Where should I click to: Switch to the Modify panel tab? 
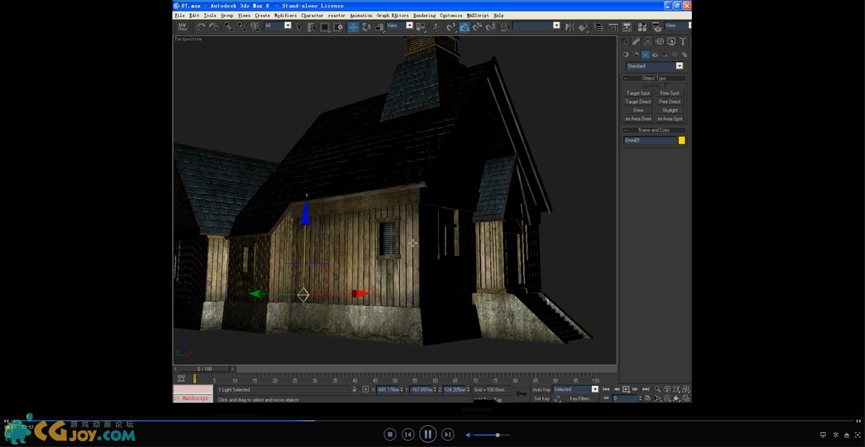(x=636, y=41)
